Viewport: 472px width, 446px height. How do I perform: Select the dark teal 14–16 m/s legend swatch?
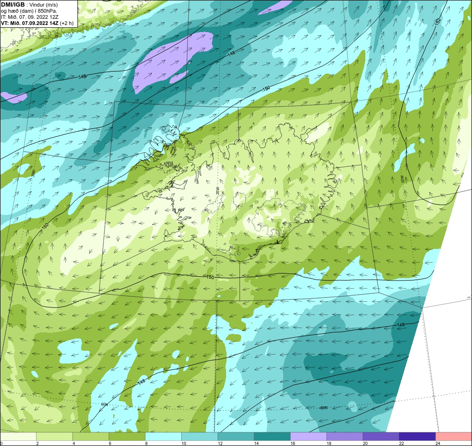(272, 436)
